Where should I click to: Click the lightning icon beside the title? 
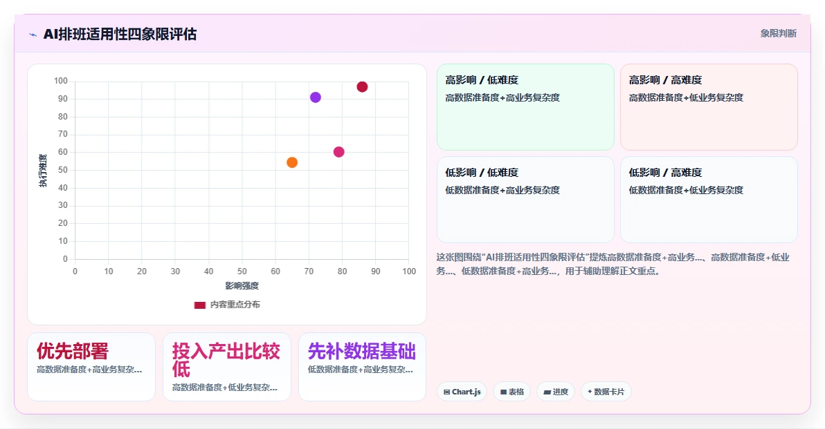tap(33, 35)
